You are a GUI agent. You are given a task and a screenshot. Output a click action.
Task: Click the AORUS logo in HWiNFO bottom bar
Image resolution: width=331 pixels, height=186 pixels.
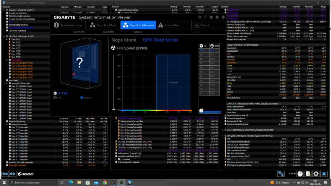point(26,174)
